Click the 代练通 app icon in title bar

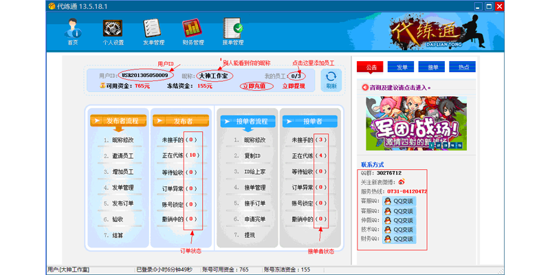52,6
